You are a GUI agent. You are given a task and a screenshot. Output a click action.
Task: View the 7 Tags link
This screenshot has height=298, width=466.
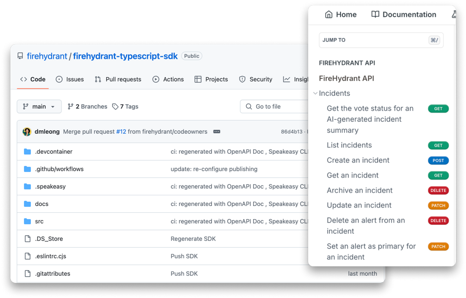pos(125,106)
